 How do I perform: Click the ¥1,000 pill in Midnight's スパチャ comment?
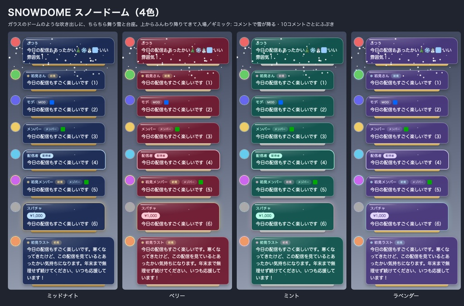[36, 216]
